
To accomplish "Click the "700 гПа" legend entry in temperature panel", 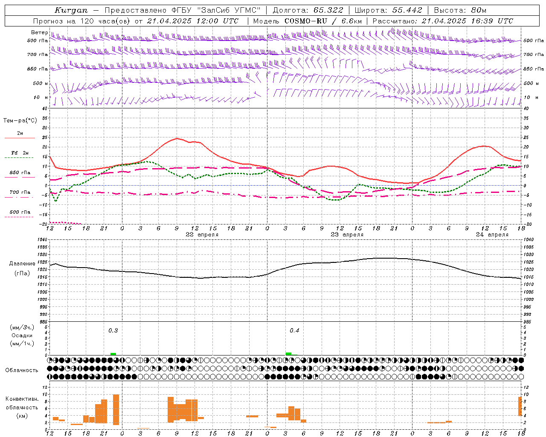I will coord(20,192).
